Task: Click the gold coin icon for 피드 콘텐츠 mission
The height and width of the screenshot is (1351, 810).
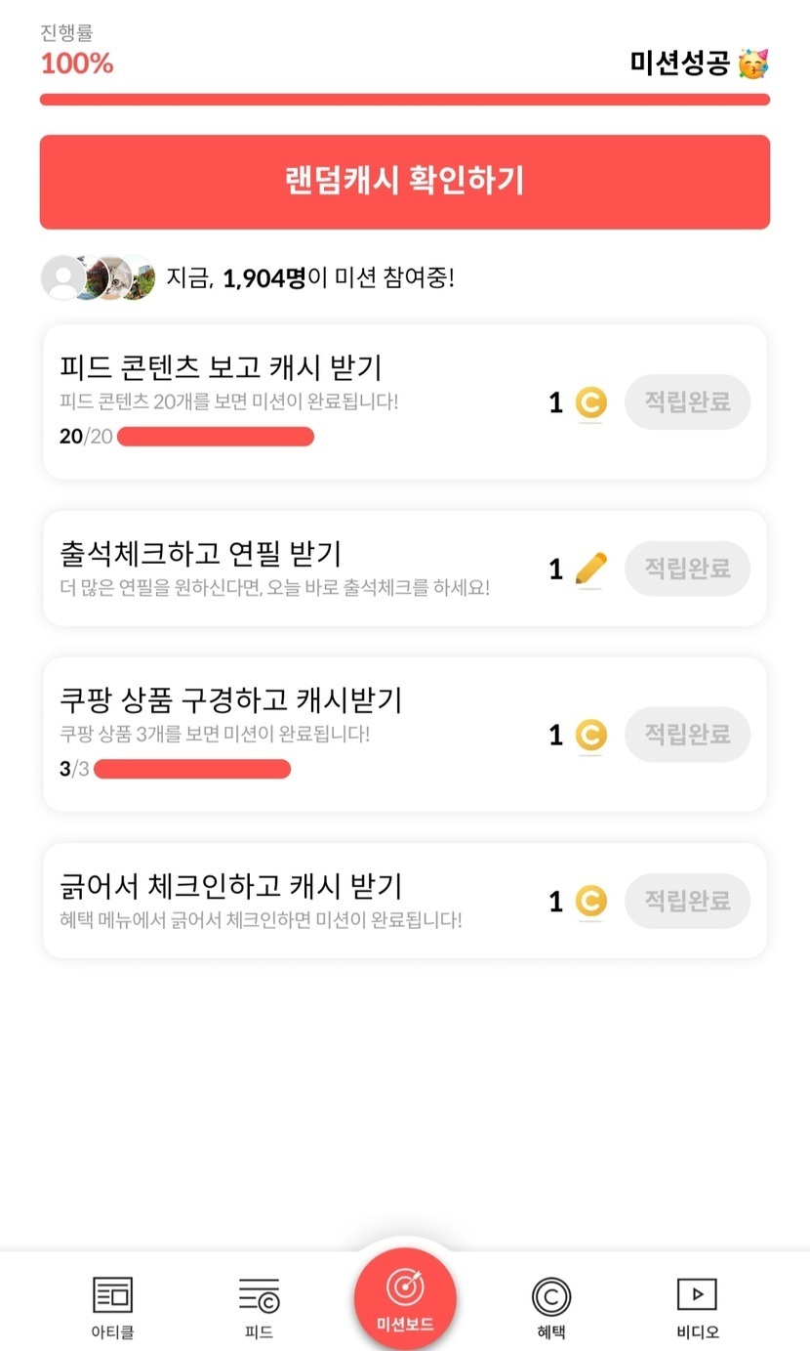Action: click(590, 402)
